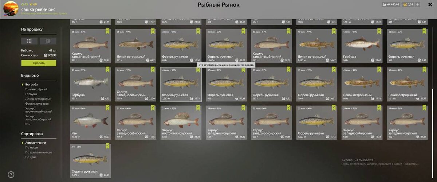
Task: Uncheck the Язь 1,532 кг fish card
Action: (107, 108)
